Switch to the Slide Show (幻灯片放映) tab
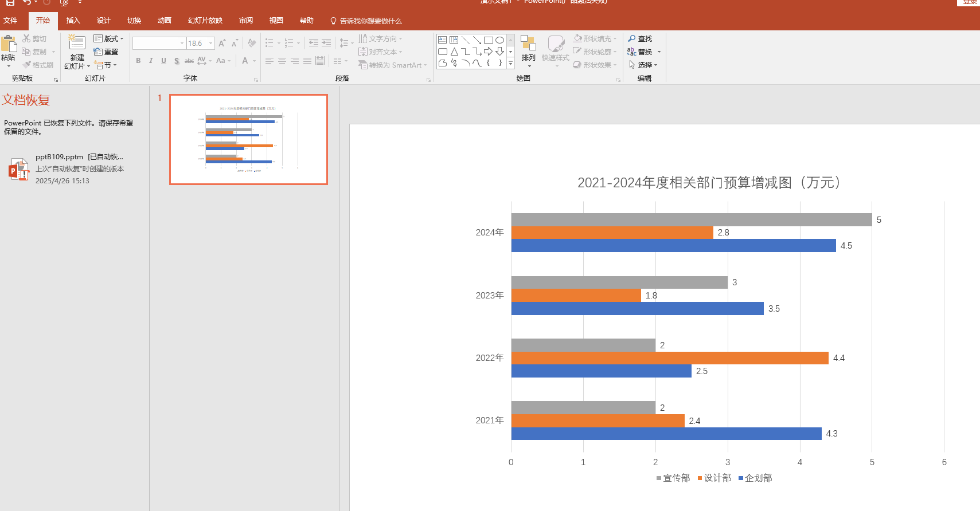The width and height of the screenshot is (980, 511). (x=205, y=21)
